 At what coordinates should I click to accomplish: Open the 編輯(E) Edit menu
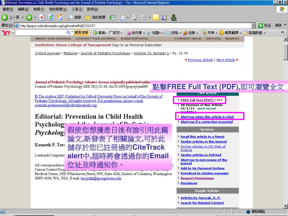pos(23,9)
